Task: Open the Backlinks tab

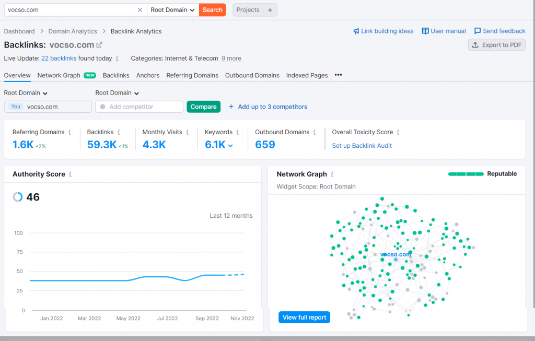Action: pyautogui.click(x=116, y=75)
